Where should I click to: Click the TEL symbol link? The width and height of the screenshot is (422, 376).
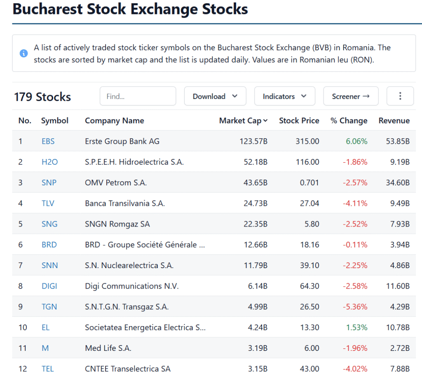pos(48,369)
